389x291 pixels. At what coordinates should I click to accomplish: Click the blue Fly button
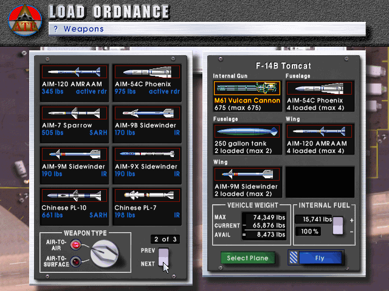tap(320, 258)
